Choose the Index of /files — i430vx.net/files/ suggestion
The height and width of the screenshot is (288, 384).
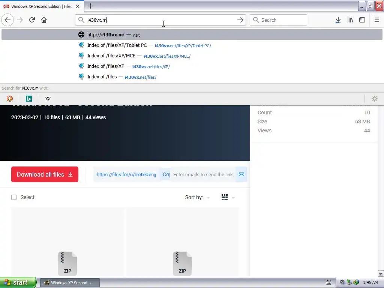pyautogui.click(x=192, y=77)
